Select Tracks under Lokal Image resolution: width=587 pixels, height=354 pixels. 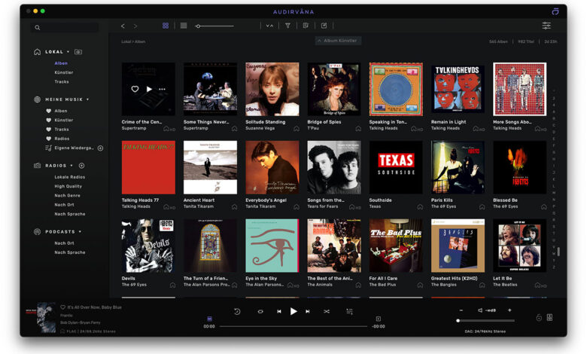tap(62, 81)
